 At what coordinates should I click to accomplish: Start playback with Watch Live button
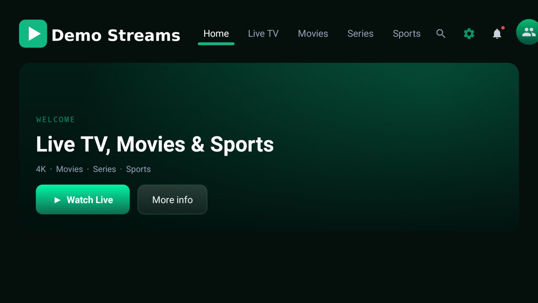83,200
